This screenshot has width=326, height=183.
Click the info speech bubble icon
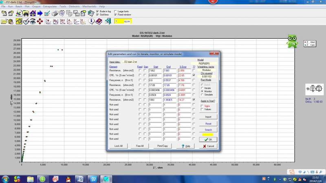click(91, 21)
